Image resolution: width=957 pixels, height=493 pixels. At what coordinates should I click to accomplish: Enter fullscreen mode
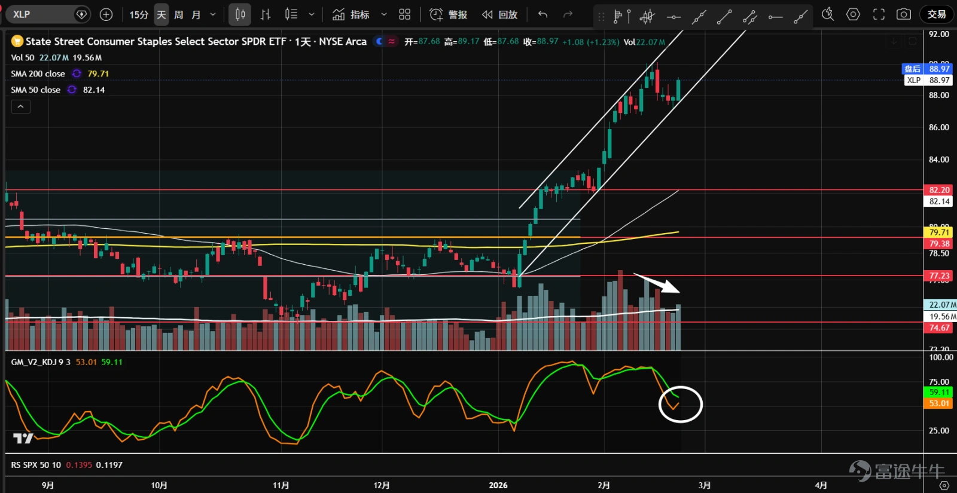pyautogui.click(x=879, y=14)
